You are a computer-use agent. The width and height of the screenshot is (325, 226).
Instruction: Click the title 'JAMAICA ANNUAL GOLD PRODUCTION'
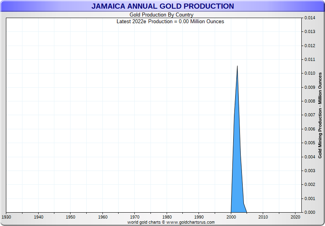163,6
